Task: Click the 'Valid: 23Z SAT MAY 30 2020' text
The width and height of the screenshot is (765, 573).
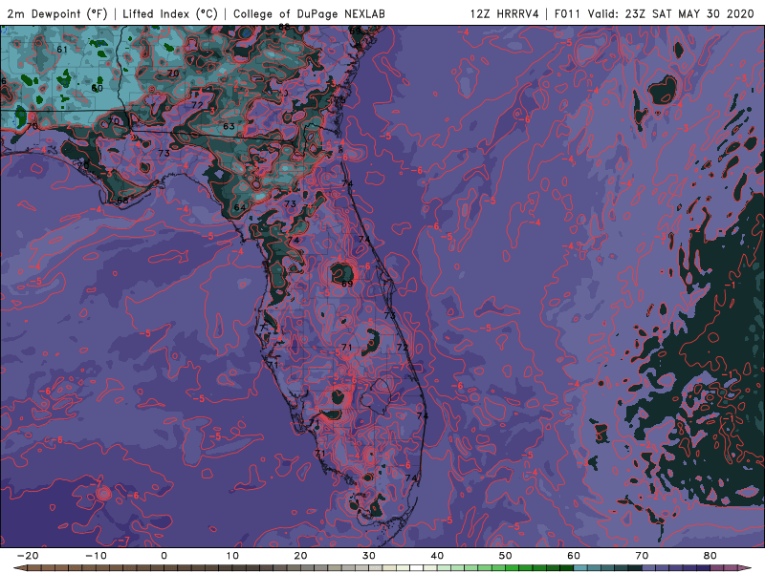Action: (671, 13)
